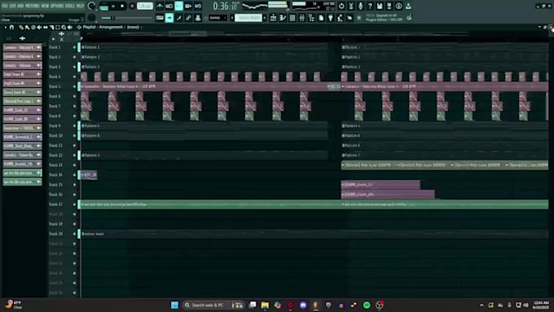Screen dimensions: 554x312
Task: Select the playlist zoom magnifier tool
Action: tap(64, 27)
